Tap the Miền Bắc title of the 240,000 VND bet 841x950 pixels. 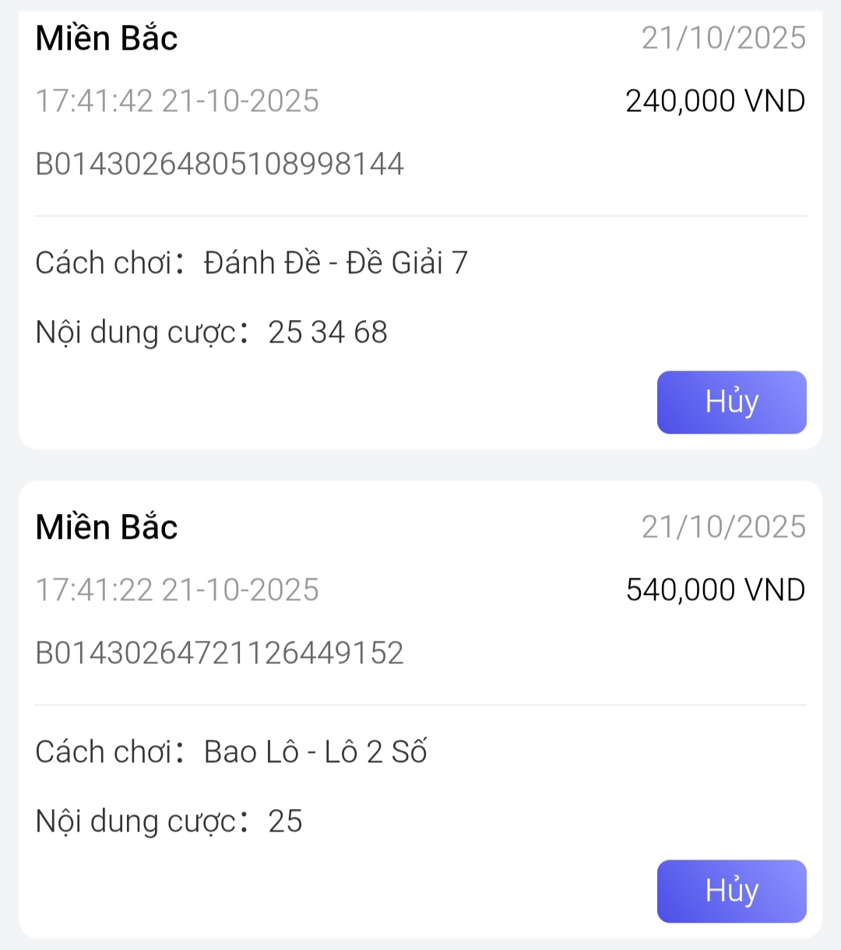tap(107, 38)
